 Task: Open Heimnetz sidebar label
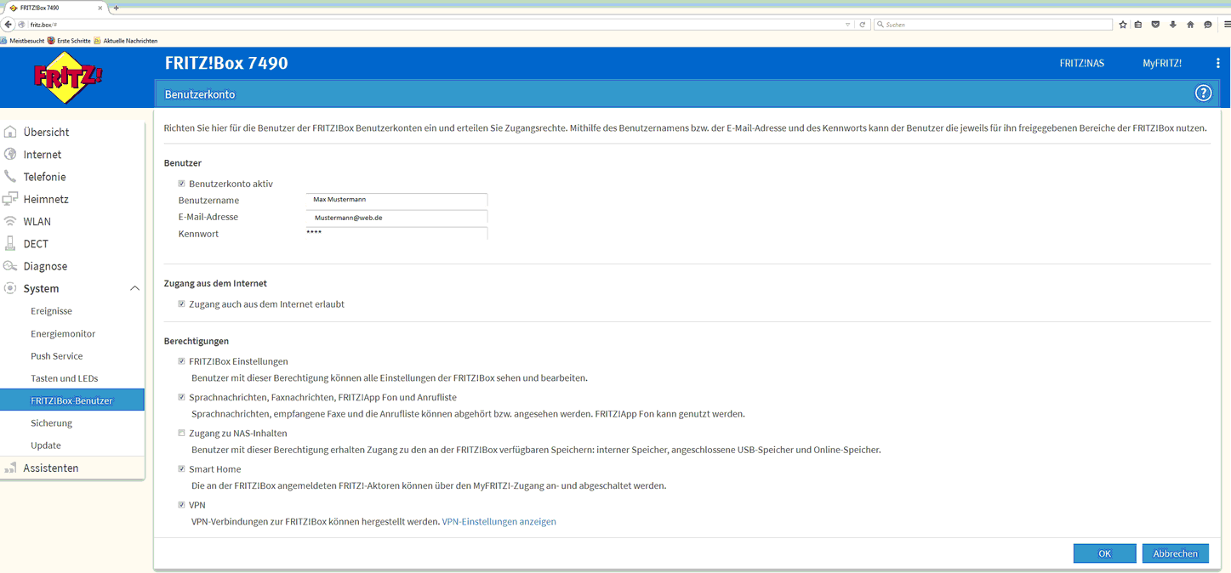click(46, 199)
